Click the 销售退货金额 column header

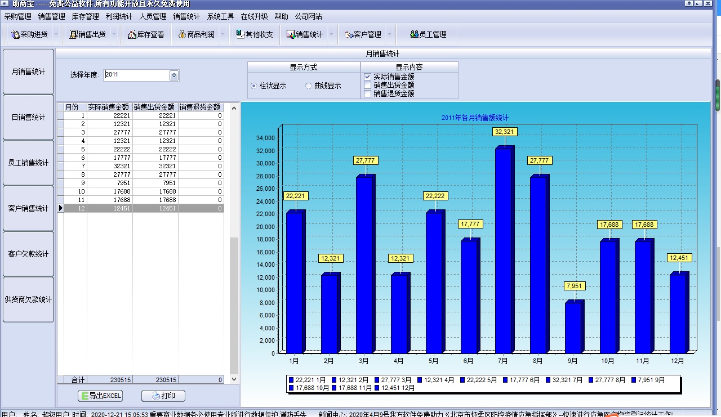(x=201, y=106)
